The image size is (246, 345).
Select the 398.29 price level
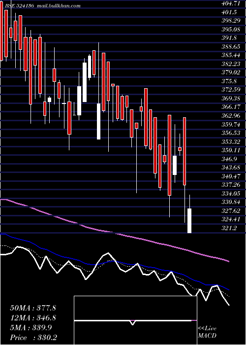[x=231, y=21]
